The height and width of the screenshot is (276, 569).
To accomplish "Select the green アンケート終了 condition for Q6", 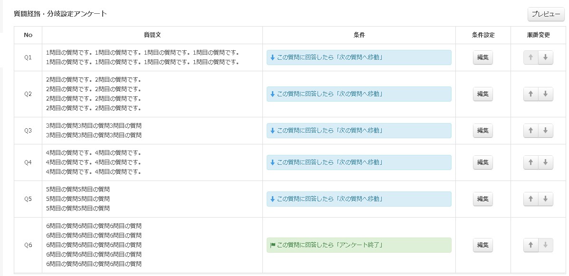I will (358, 245).
